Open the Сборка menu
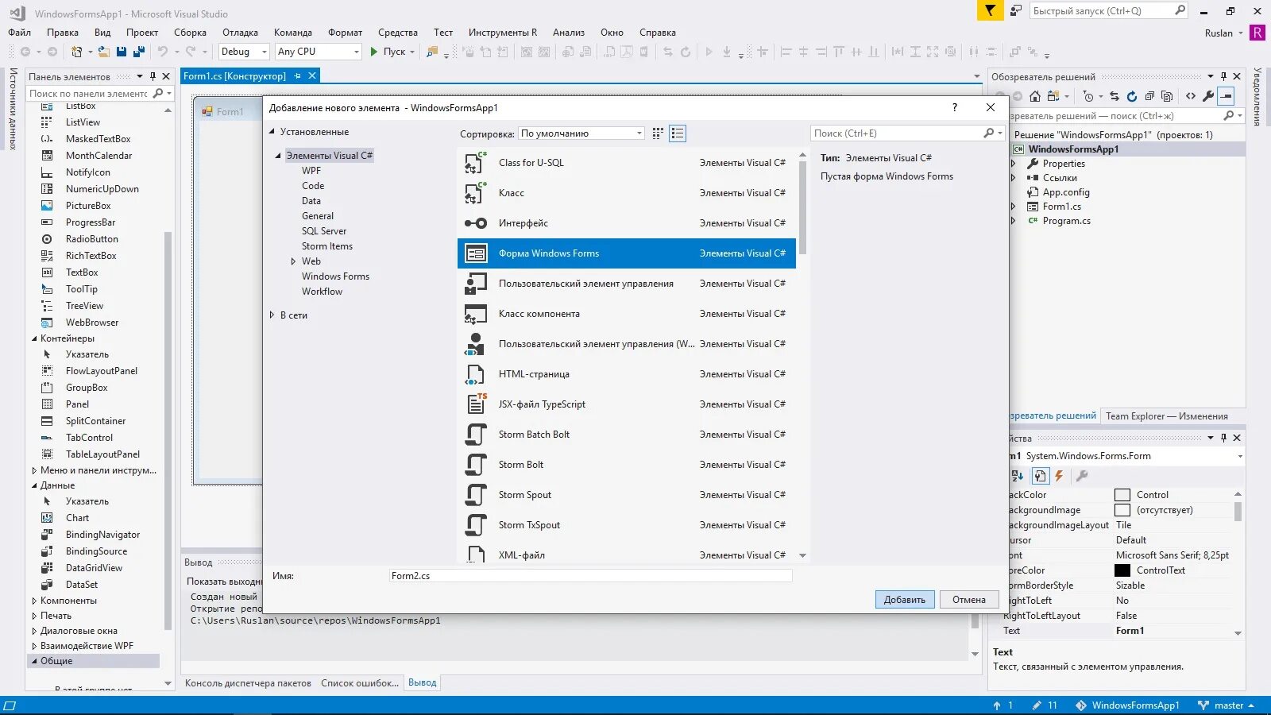Viewport: 1271px width, 715px height. (x=191, y=33)
